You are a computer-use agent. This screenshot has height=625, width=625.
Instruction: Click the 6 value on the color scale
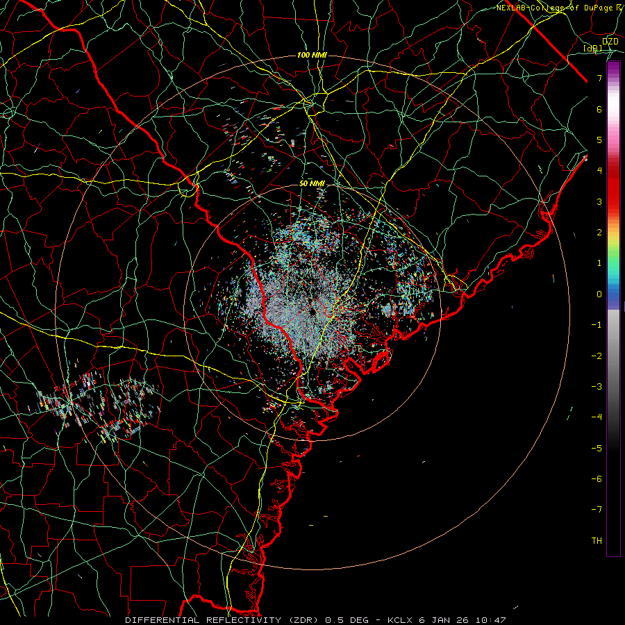click(x=599, y=109)
